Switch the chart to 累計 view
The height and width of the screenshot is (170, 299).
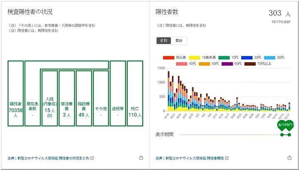[x=179, y=41]
